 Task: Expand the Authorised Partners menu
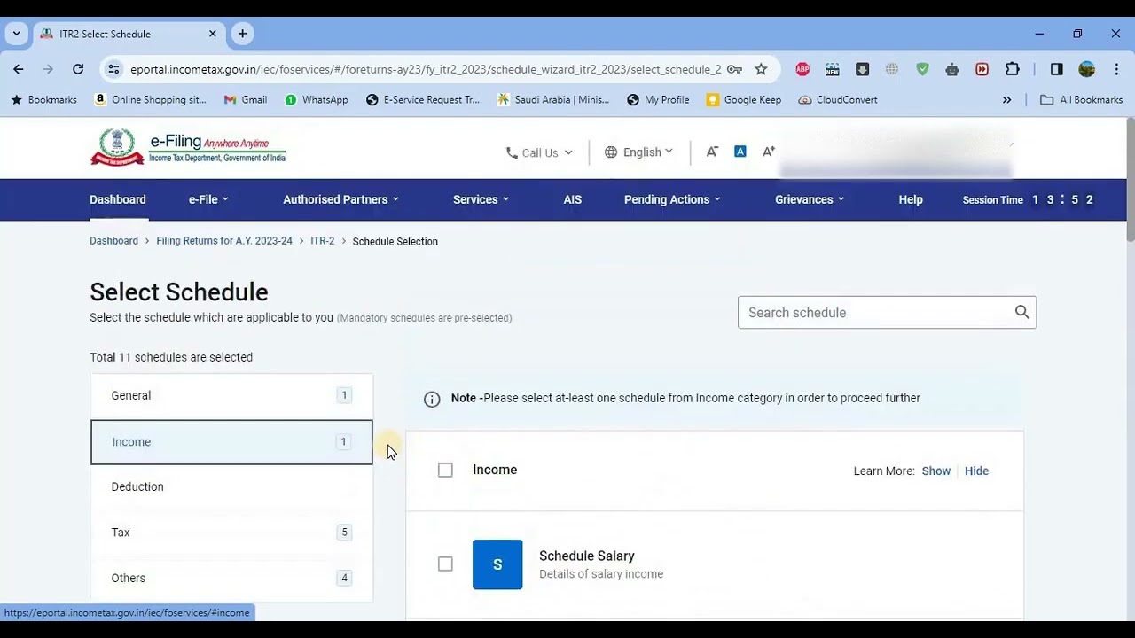(x=341, y=199)
